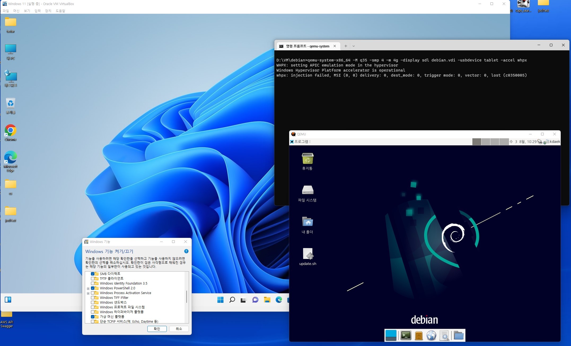
Task: Expand Windows Process Activation Service tree
Action: pyautogui.click(x=88, y=293)
